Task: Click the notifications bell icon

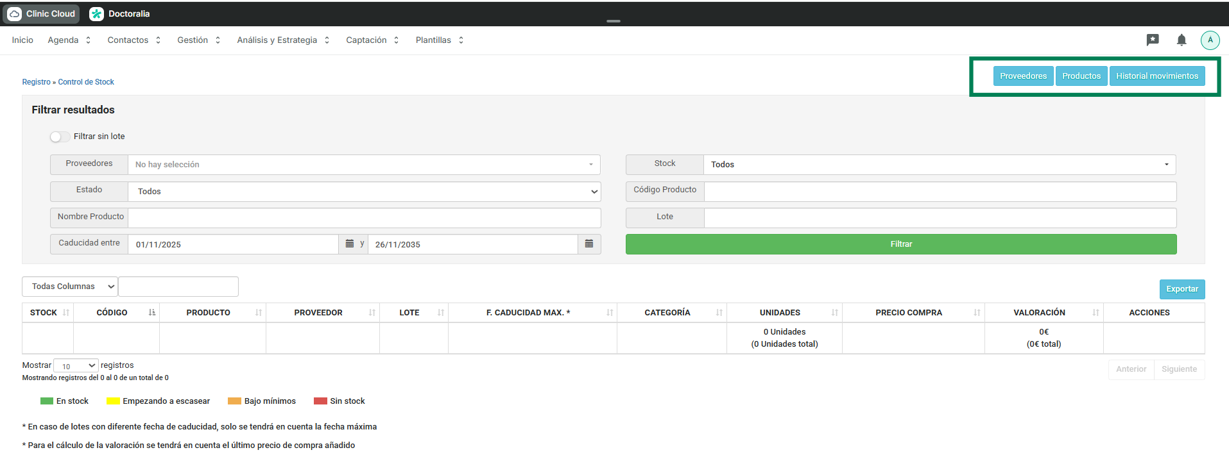Action: [1181, 40]
